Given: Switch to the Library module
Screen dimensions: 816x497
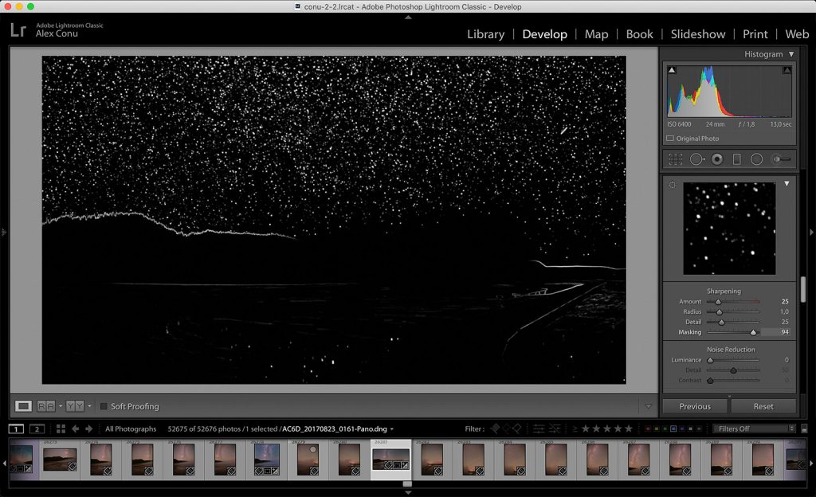Looking at the screenshot, I should 486,34.
